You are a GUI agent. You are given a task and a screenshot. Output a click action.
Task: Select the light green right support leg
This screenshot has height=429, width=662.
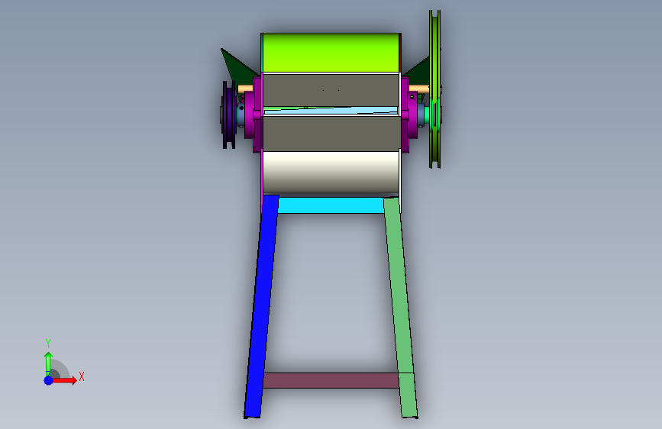tap(400, 306)
